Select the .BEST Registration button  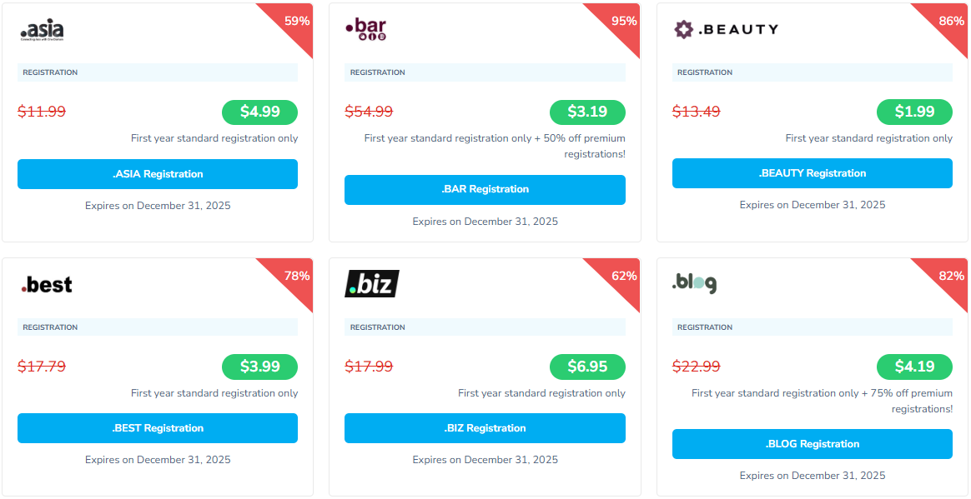point(158,428)
